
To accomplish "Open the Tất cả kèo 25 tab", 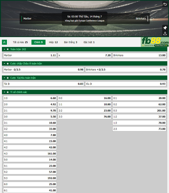I will (20, 42).
